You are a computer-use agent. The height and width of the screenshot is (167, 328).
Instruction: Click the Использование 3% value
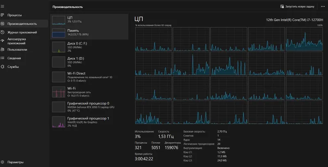[x=138, y=137]
